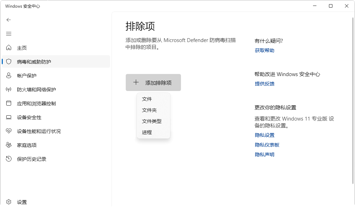
Task: Select the account protection person icon
Action: coord(9,76)
